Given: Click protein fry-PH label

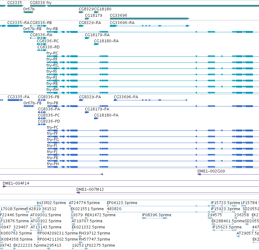Looking at the screenshot, I should pos(53,164).
